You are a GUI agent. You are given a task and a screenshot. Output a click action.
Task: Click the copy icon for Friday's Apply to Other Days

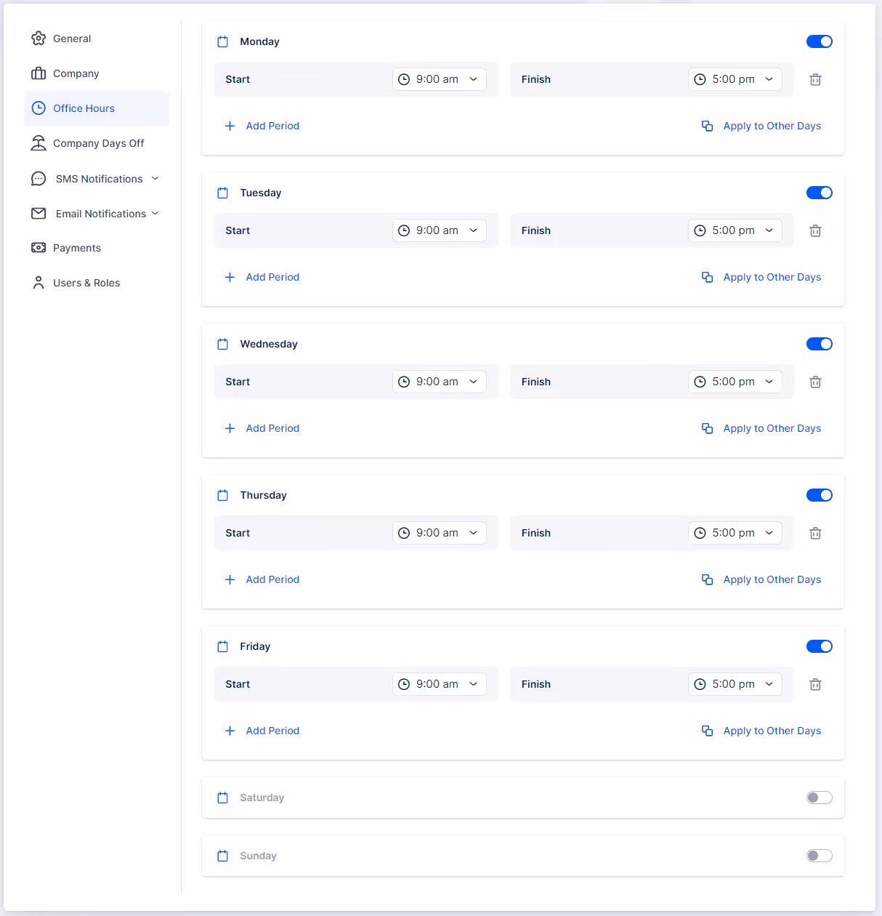point(707,731)
